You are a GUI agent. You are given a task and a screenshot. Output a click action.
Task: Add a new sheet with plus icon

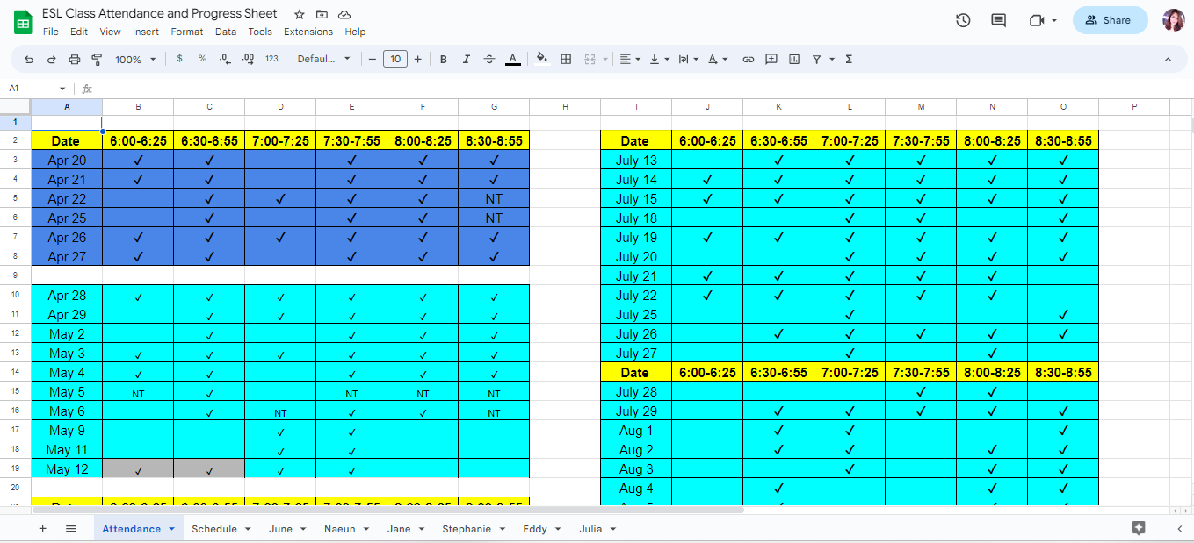[42, 529]
